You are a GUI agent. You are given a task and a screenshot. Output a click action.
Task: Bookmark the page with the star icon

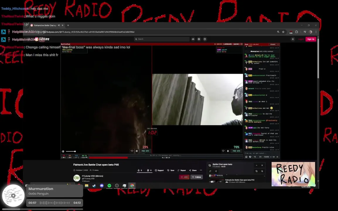283,32
